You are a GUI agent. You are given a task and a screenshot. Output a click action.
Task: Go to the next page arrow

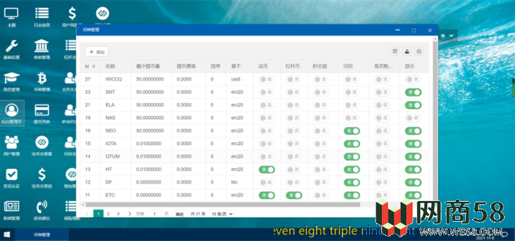[x=130, y=214]
